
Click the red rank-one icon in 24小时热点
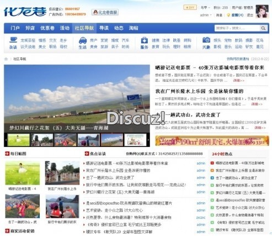(x=212, y=163)
